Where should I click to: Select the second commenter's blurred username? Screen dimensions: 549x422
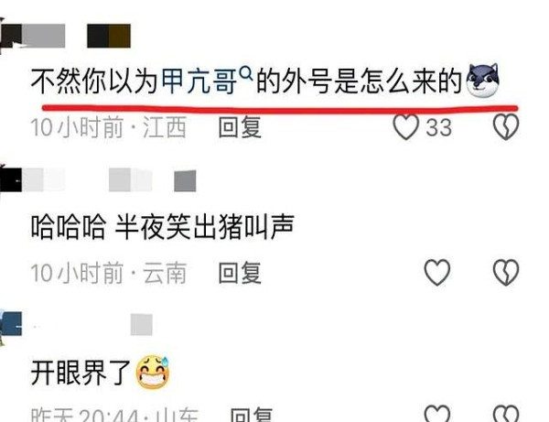(x=109, y=180)
